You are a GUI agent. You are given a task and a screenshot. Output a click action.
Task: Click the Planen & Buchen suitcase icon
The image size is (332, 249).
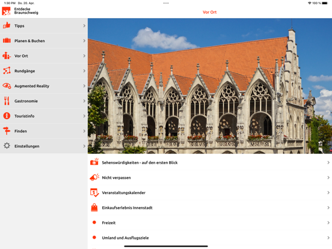[x=7, y=40]
